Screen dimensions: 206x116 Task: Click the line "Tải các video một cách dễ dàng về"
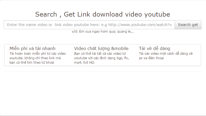(166, 54)
